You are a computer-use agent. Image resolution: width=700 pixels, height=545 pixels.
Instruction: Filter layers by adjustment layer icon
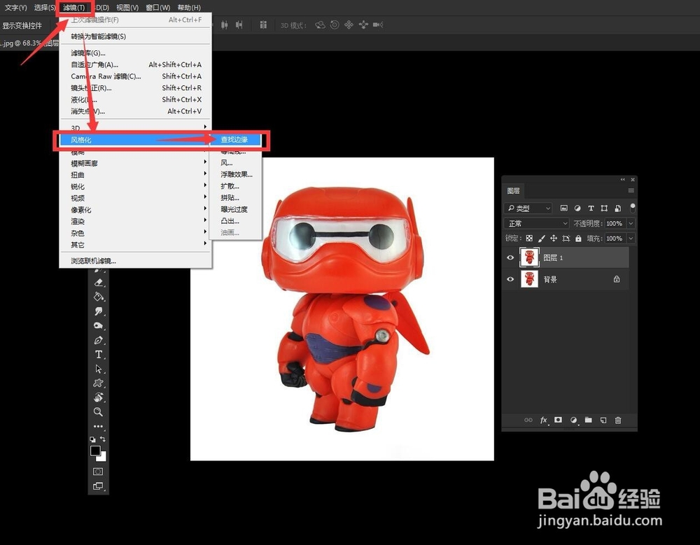pyautogui.click(x=577, y=208)
